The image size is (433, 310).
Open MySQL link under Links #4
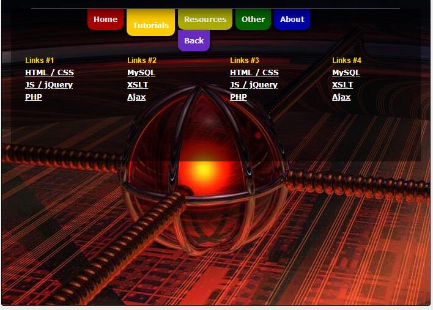[x=346, y=73]
